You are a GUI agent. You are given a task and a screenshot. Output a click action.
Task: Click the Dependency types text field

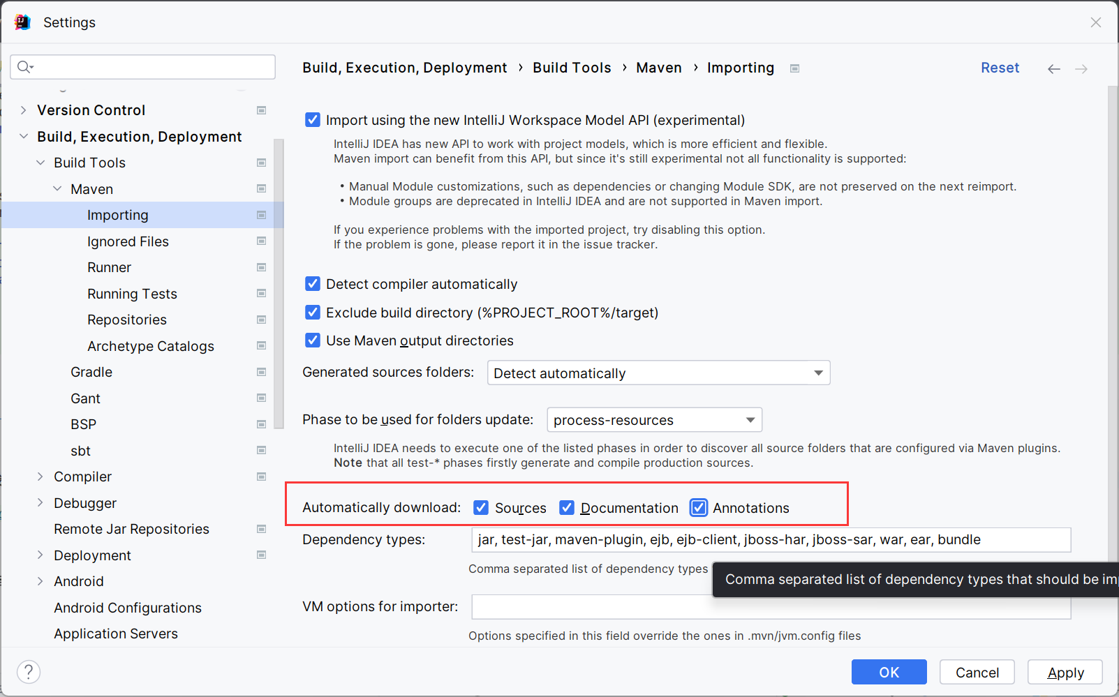(771, 540)
